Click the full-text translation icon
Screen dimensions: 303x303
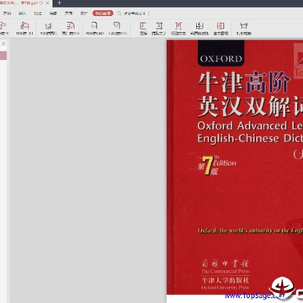(221, 26)
